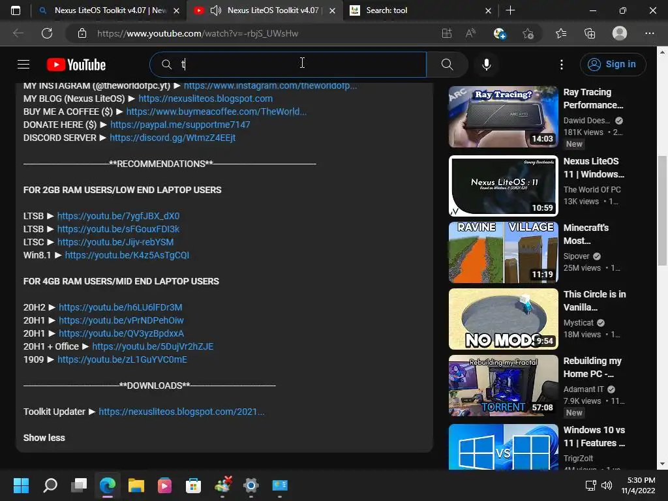
Task: Open the 20H2 youtu.be link
Action: pyautogui.click(x=120, y=307)
